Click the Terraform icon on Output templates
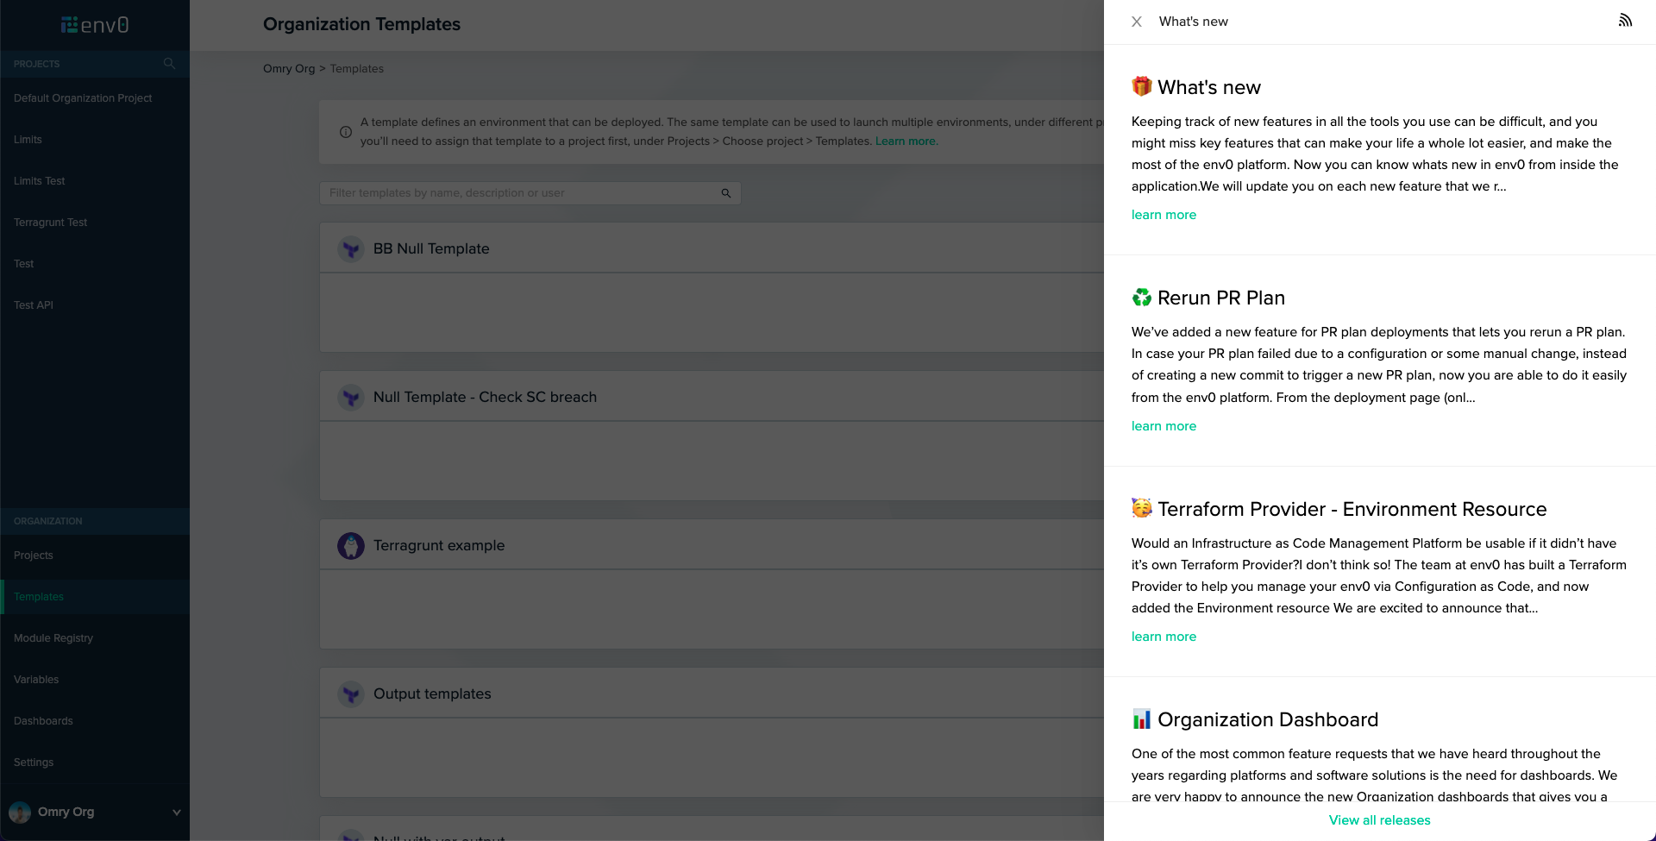1656x841 pixels. [351, 694]
